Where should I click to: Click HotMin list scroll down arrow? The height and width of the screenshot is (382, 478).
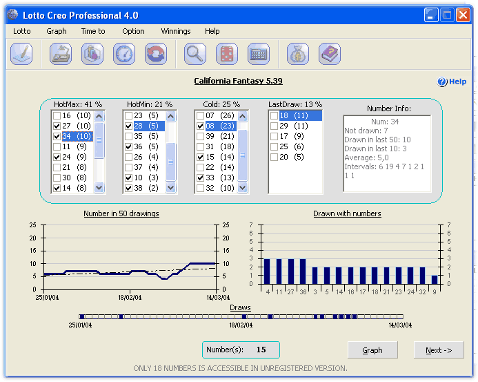pos(171,187)
